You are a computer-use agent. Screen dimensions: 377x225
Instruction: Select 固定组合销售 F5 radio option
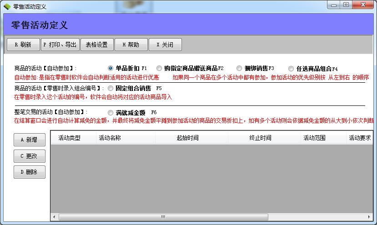point(111,88)
